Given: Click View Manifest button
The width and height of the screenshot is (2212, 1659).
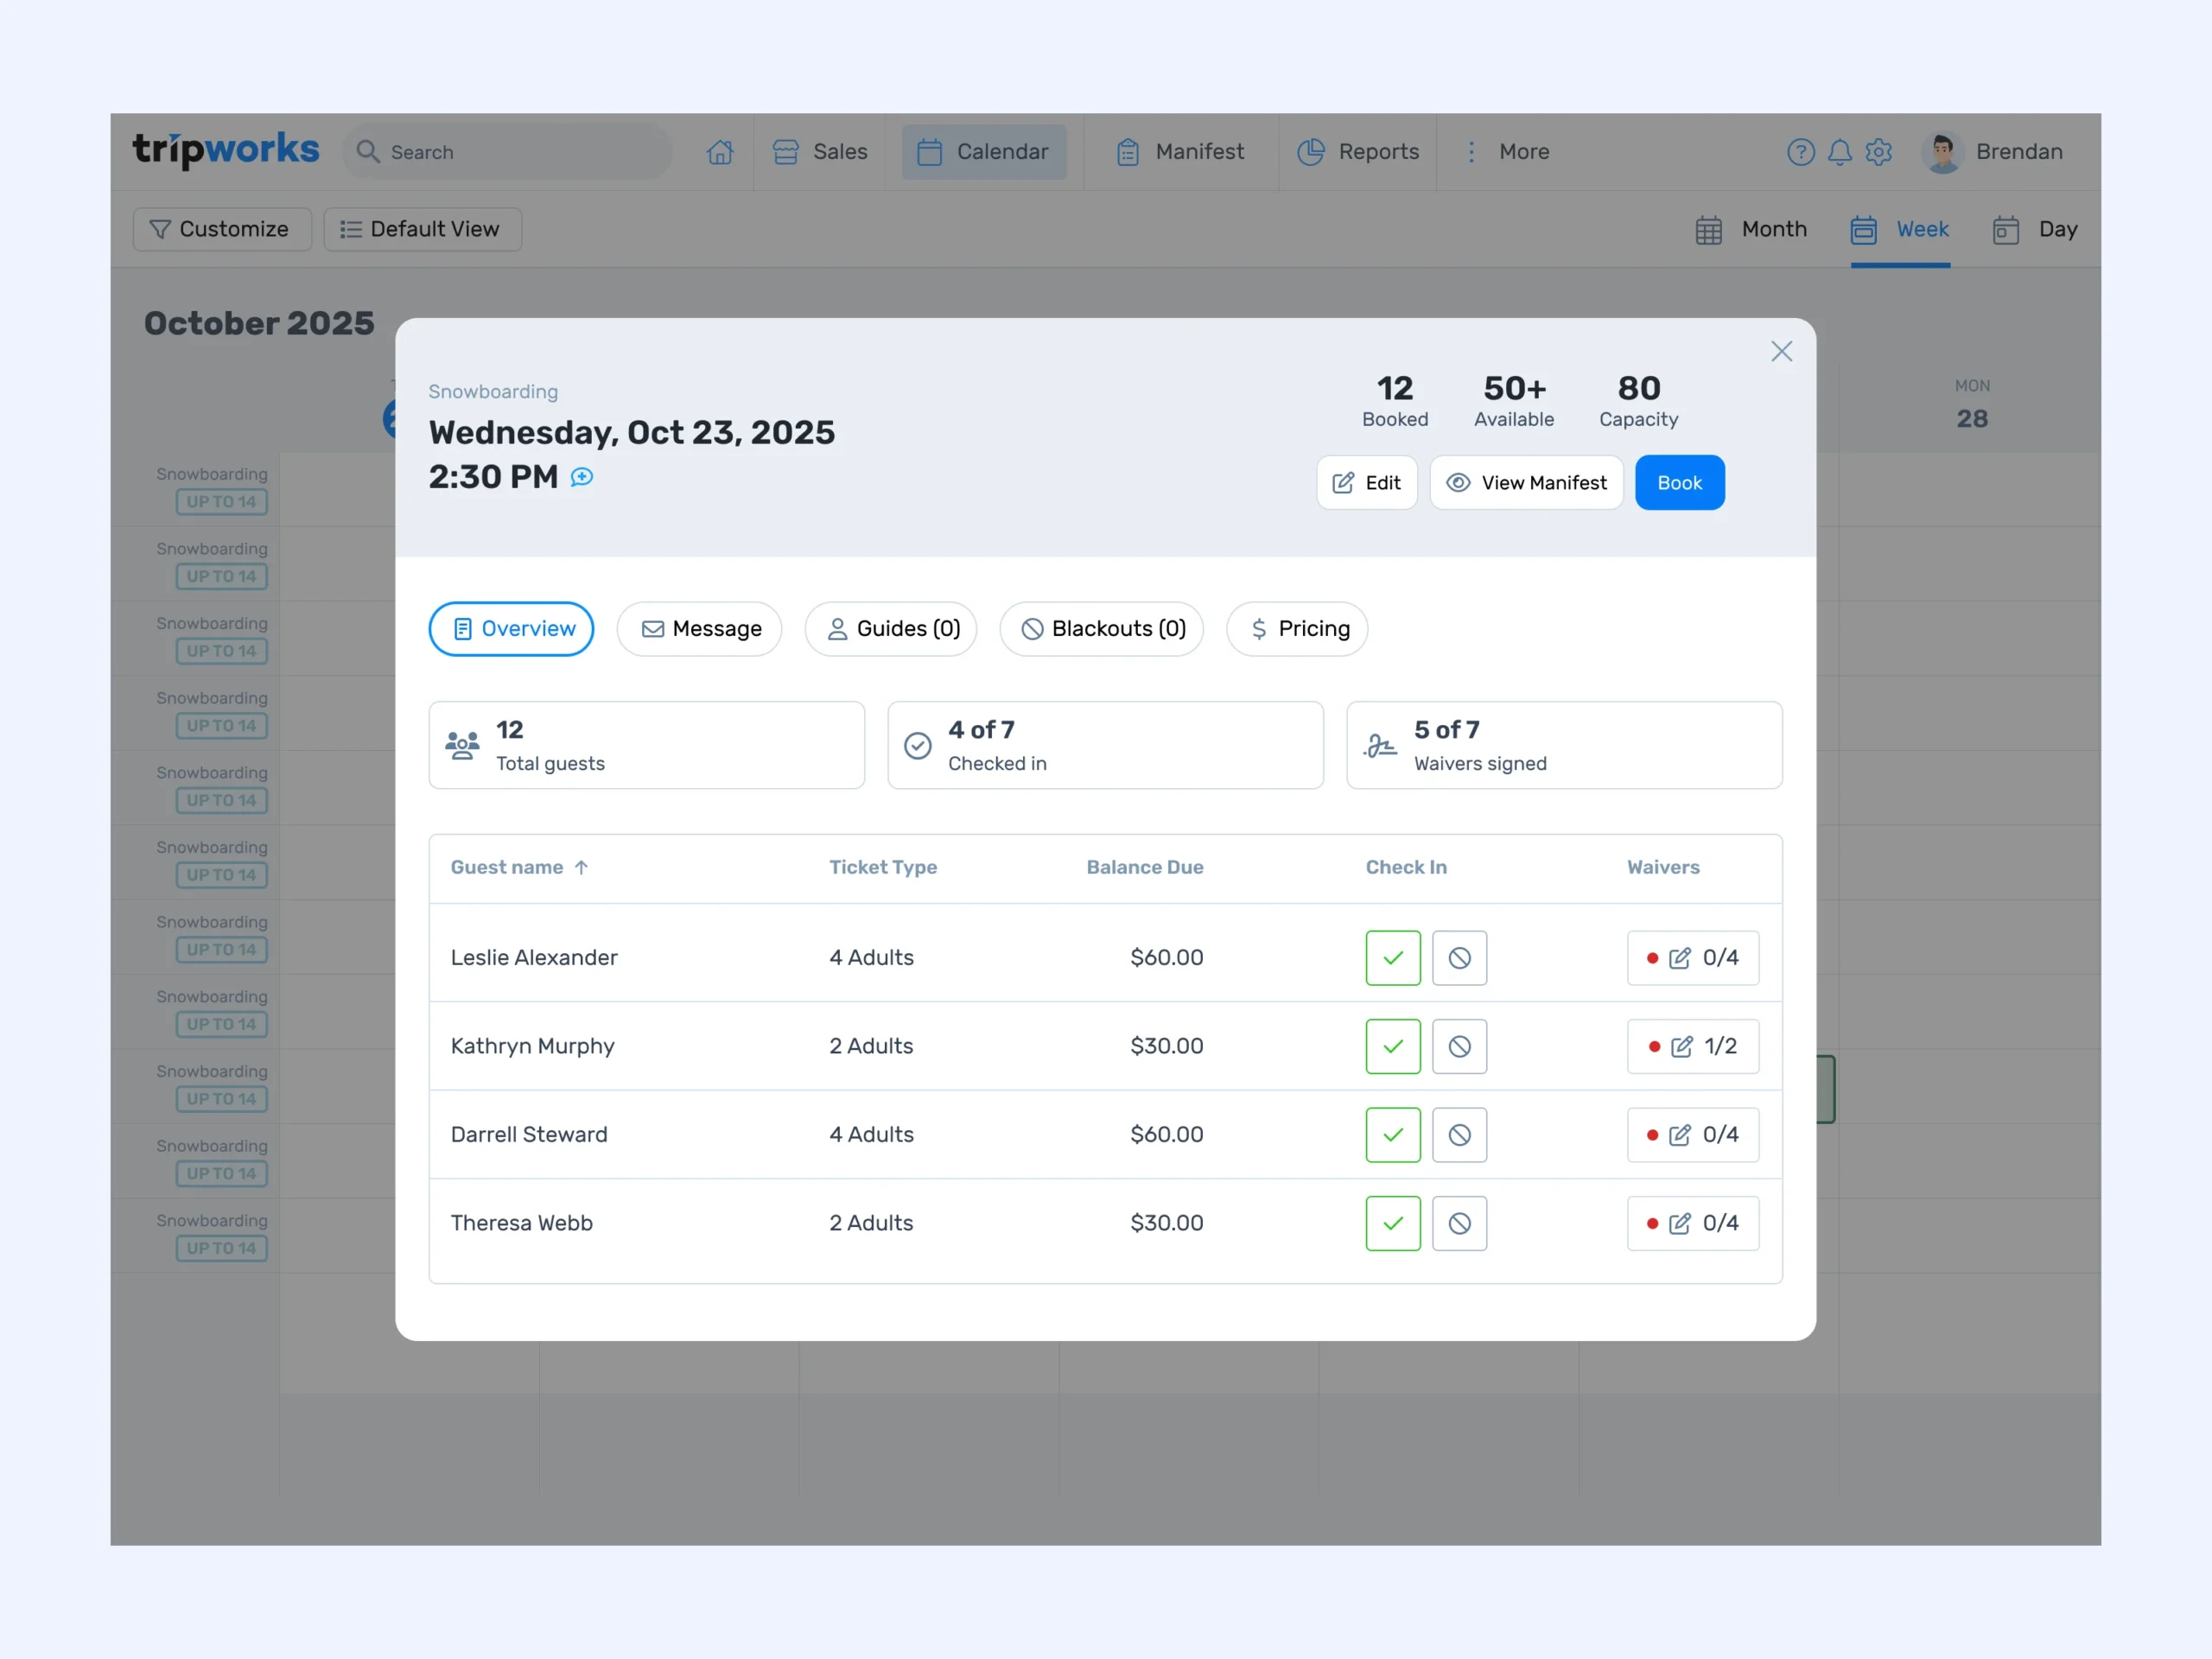Looking at the screenshot, I should (1526, 482).
